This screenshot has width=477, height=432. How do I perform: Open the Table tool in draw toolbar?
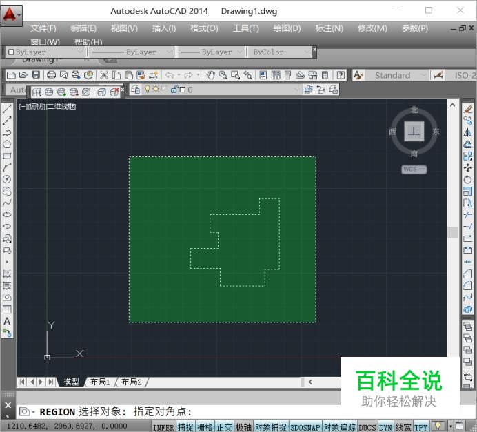click(7, 309)
